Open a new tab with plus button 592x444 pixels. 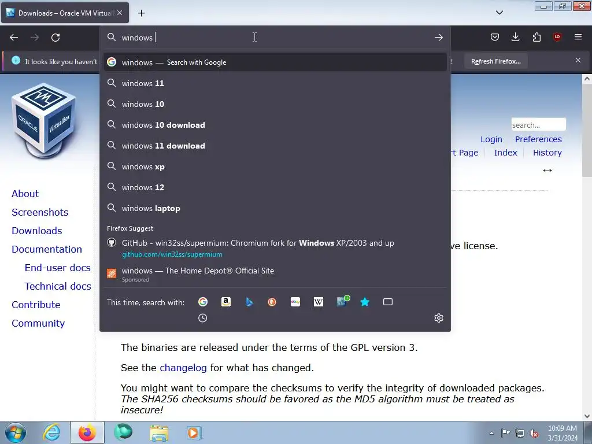coord(141,13)
